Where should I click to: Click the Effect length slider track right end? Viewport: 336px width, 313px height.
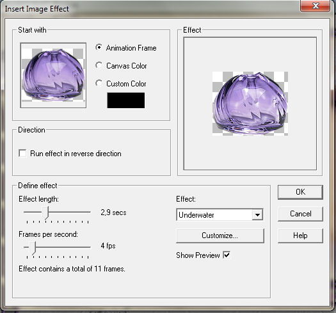pyautogui.click(x=89, y=212)
